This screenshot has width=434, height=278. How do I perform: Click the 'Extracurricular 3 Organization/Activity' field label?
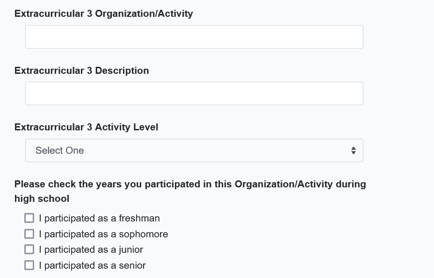[x=103, y=14]
